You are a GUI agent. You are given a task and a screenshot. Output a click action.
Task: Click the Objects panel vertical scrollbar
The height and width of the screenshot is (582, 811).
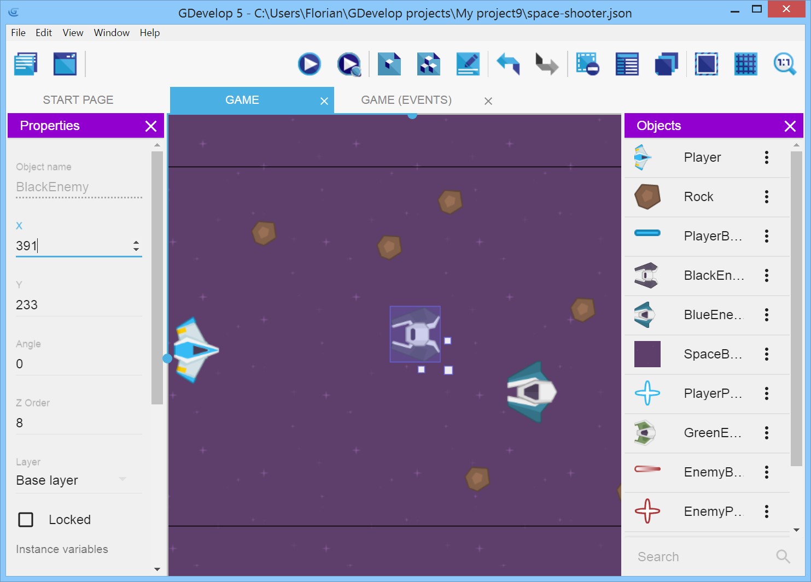point(796,306)
